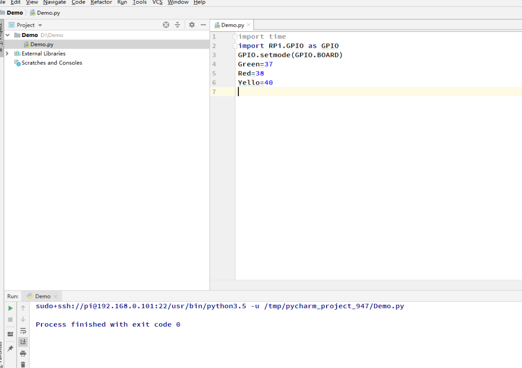The image size is (522, 368).
Task: Open the View menu
Action: (32, 2)
